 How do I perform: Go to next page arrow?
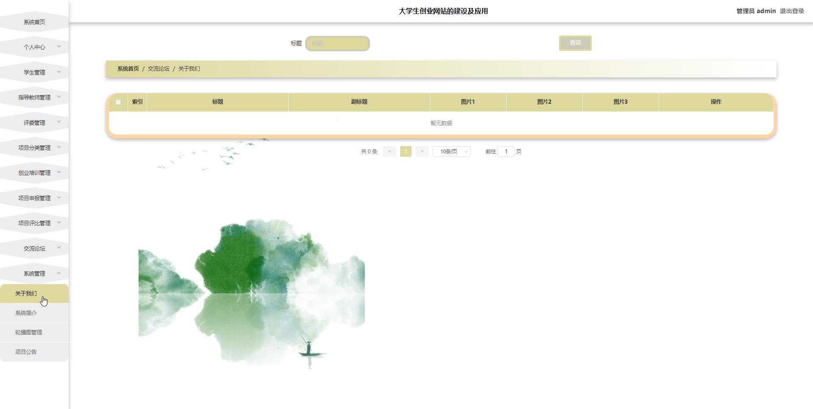[422, 151]
